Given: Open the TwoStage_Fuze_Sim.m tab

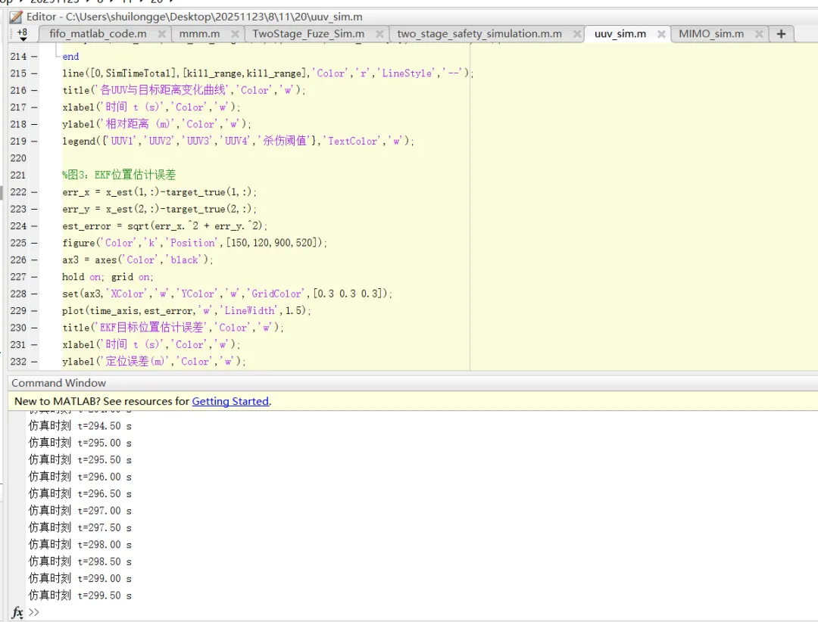Looking at the screenshot, I should coord(308,34).
